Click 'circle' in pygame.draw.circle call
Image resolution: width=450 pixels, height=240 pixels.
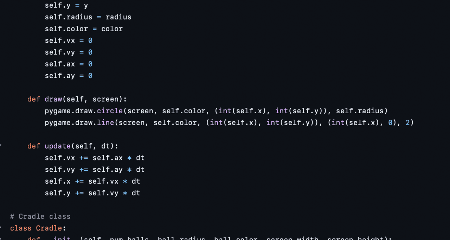(x=110, y=111)
